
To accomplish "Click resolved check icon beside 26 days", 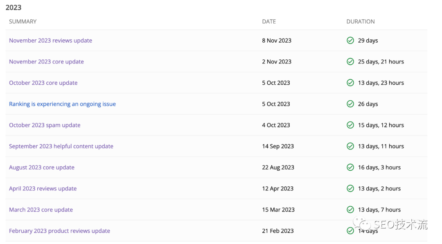I will 350,104.
